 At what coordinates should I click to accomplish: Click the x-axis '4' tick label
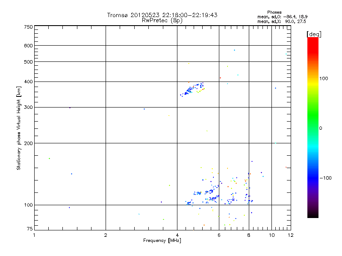[177, 235]
